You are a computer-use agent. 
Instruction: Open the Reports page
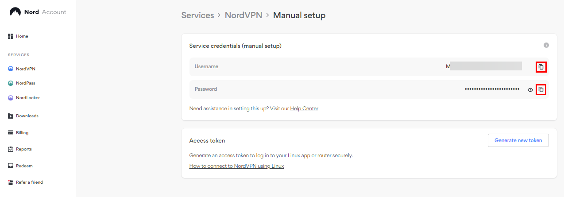(x=23, y=149)
